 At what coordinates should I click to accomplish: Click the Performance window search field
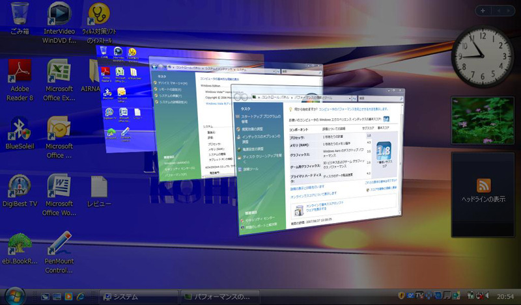pyautogui.click(x=381, y=99)
